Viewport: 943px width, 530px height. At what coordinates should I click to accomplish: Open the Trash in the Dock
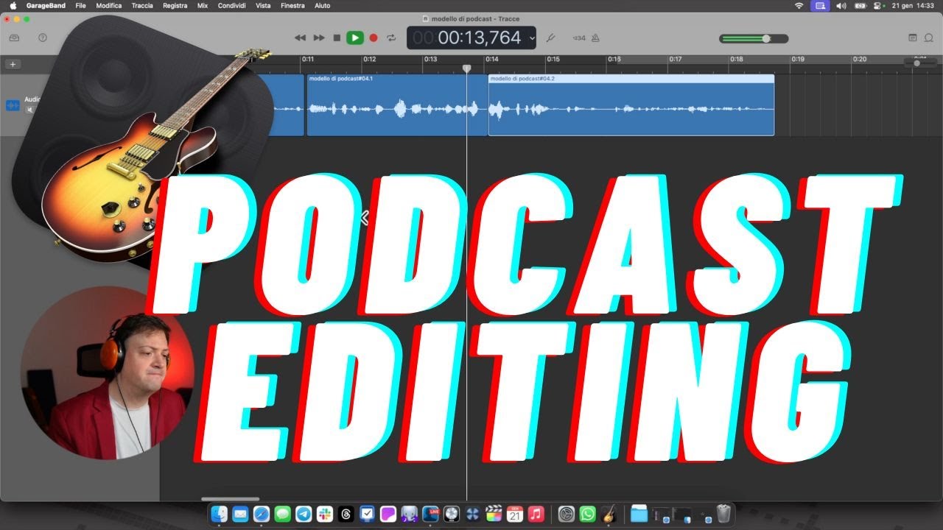tap(723, 514)
